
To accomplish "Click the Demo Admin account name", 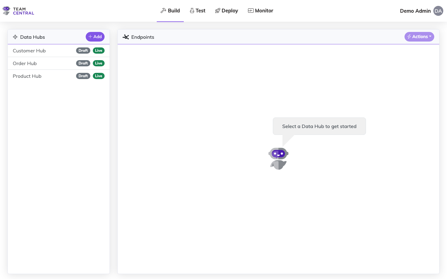I will pos(415,11).
